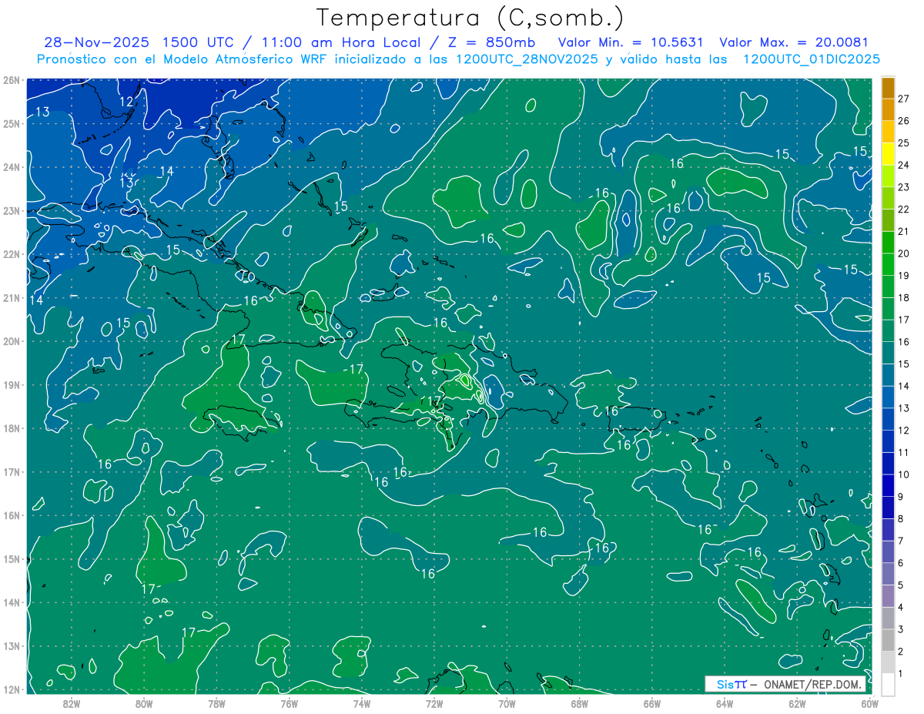Click the 19N latitude axis label
The image size is (924, 714).
(12, 384)
